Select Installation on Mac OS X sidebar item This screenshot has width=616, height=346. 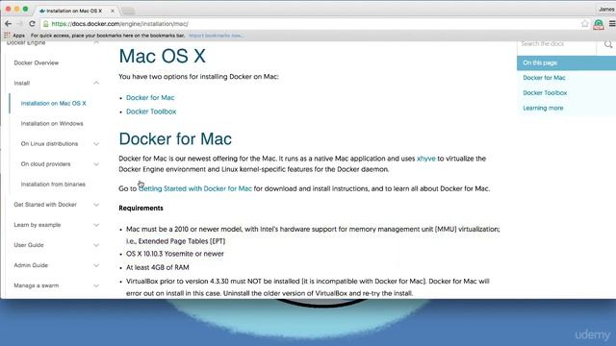pos(54,103)
